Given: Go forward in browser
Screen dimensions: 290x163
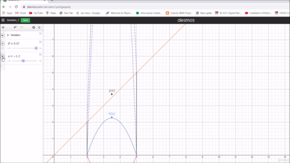Looking at the screenshot, I should pyautogui.click(x=10, y=7).
